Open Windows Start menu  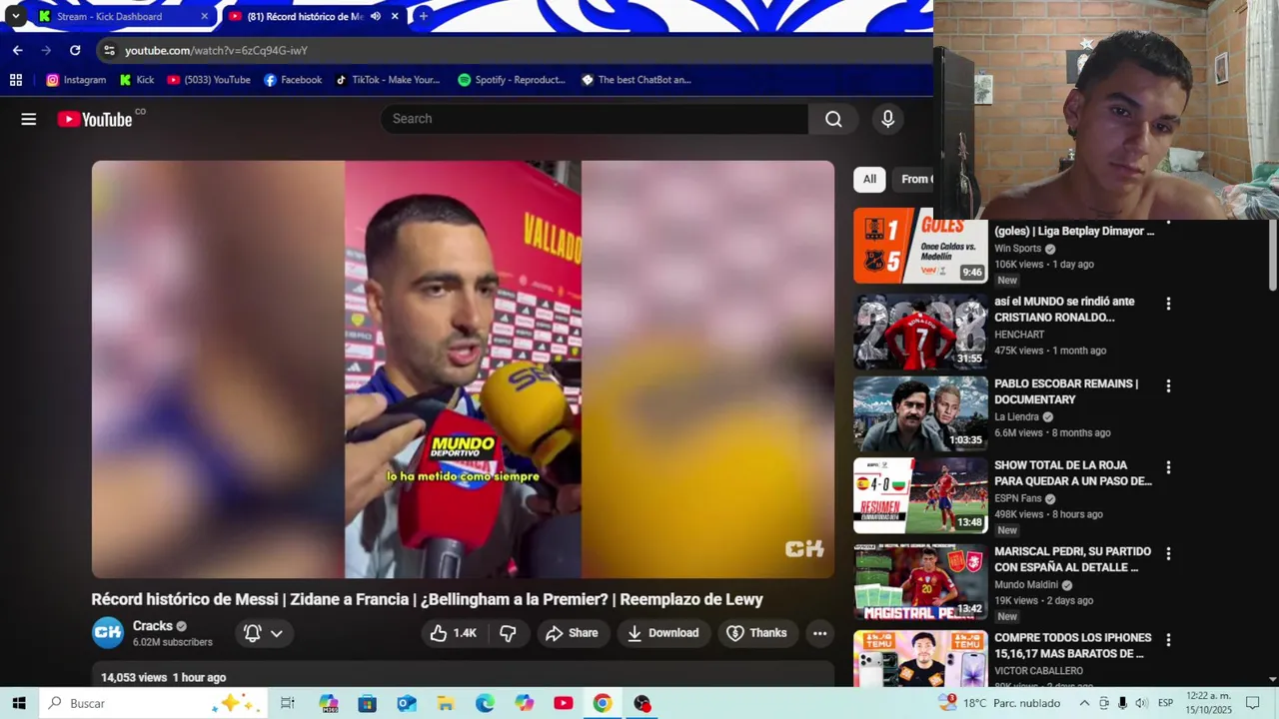pos(19,703)
